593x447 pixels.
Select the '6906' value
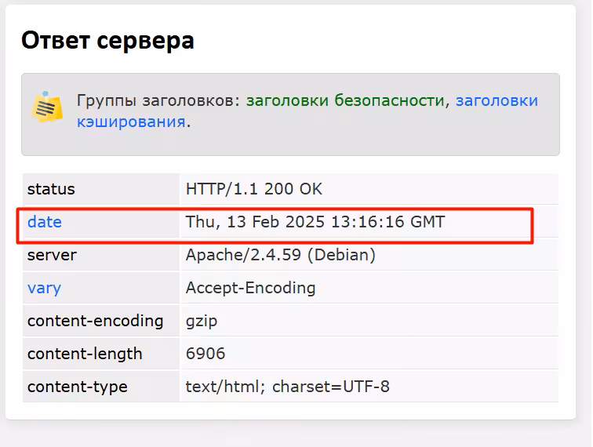pos(206,354)
